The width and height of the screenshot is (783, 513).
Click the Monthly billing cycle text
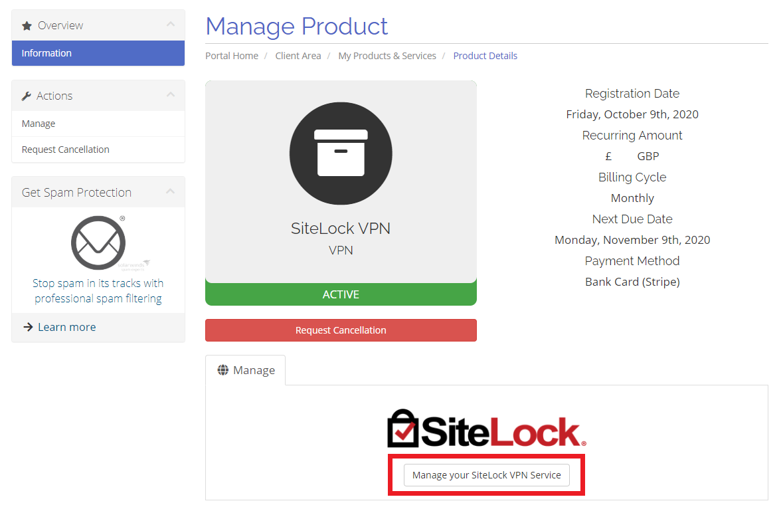tap(632, 197)
